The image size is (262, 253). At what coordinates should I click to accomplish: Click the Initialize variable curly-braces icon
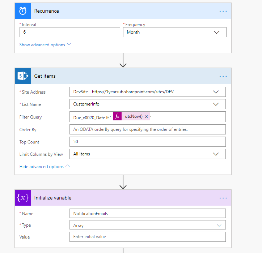[23, 198]
